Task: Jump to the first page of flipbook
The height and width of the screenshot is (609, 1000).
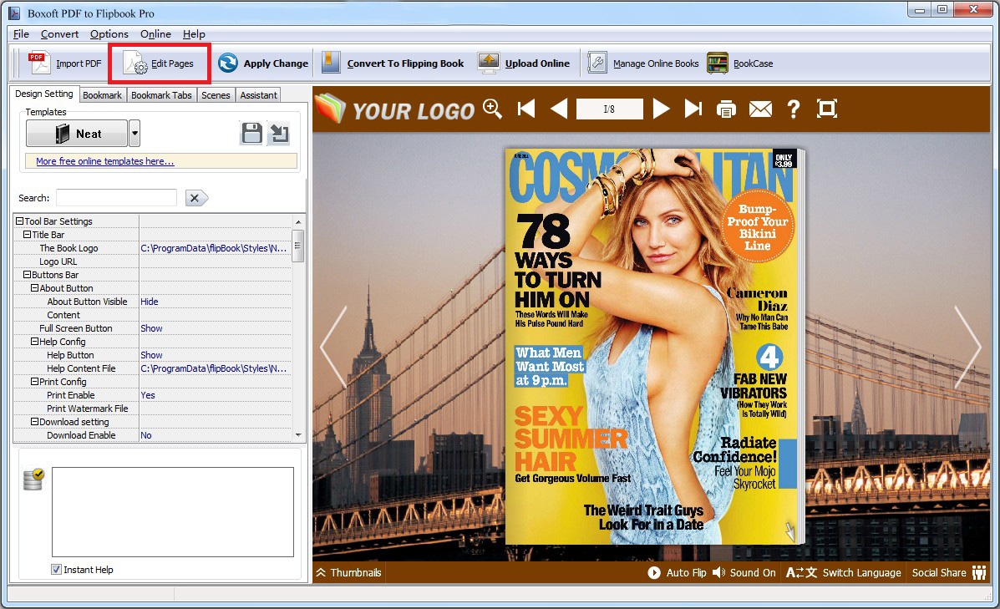Action: click(526, 109)
